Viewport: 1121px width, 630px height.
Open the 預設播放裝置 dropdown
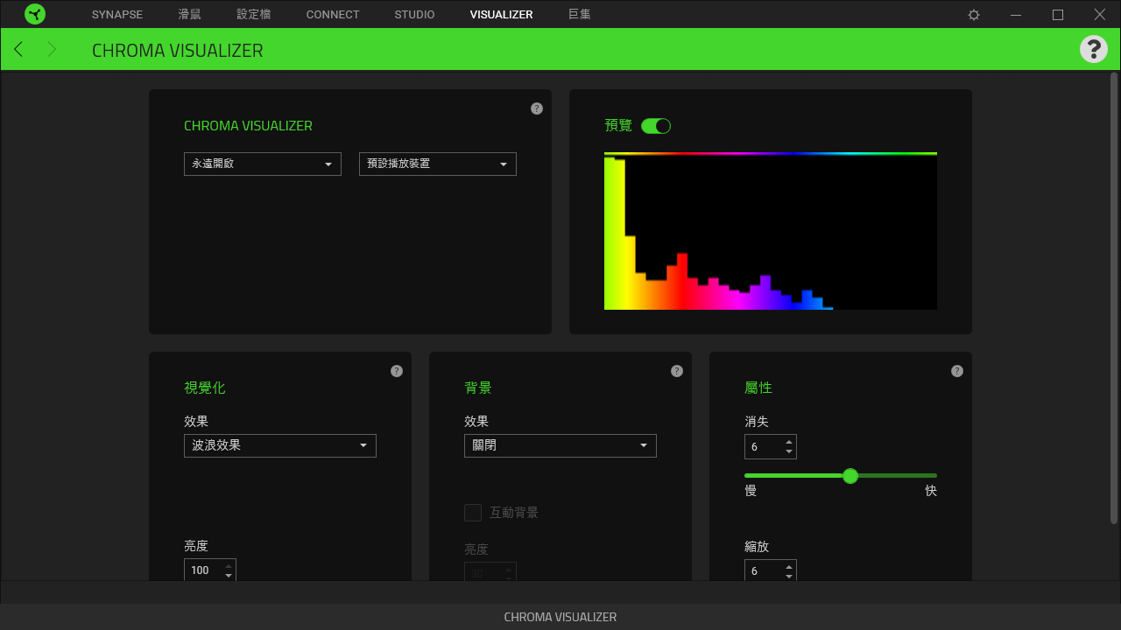point(438,164)
